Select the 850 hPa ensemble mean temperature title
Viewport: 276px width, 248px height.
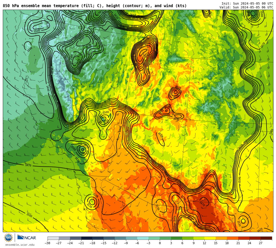[x=95, y=6]
